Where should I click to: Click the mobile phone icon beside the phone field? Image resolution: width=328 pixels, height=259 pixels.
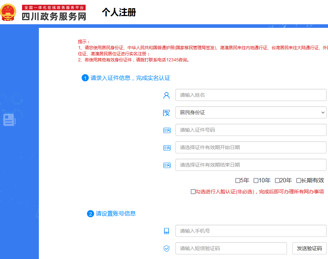166,231
